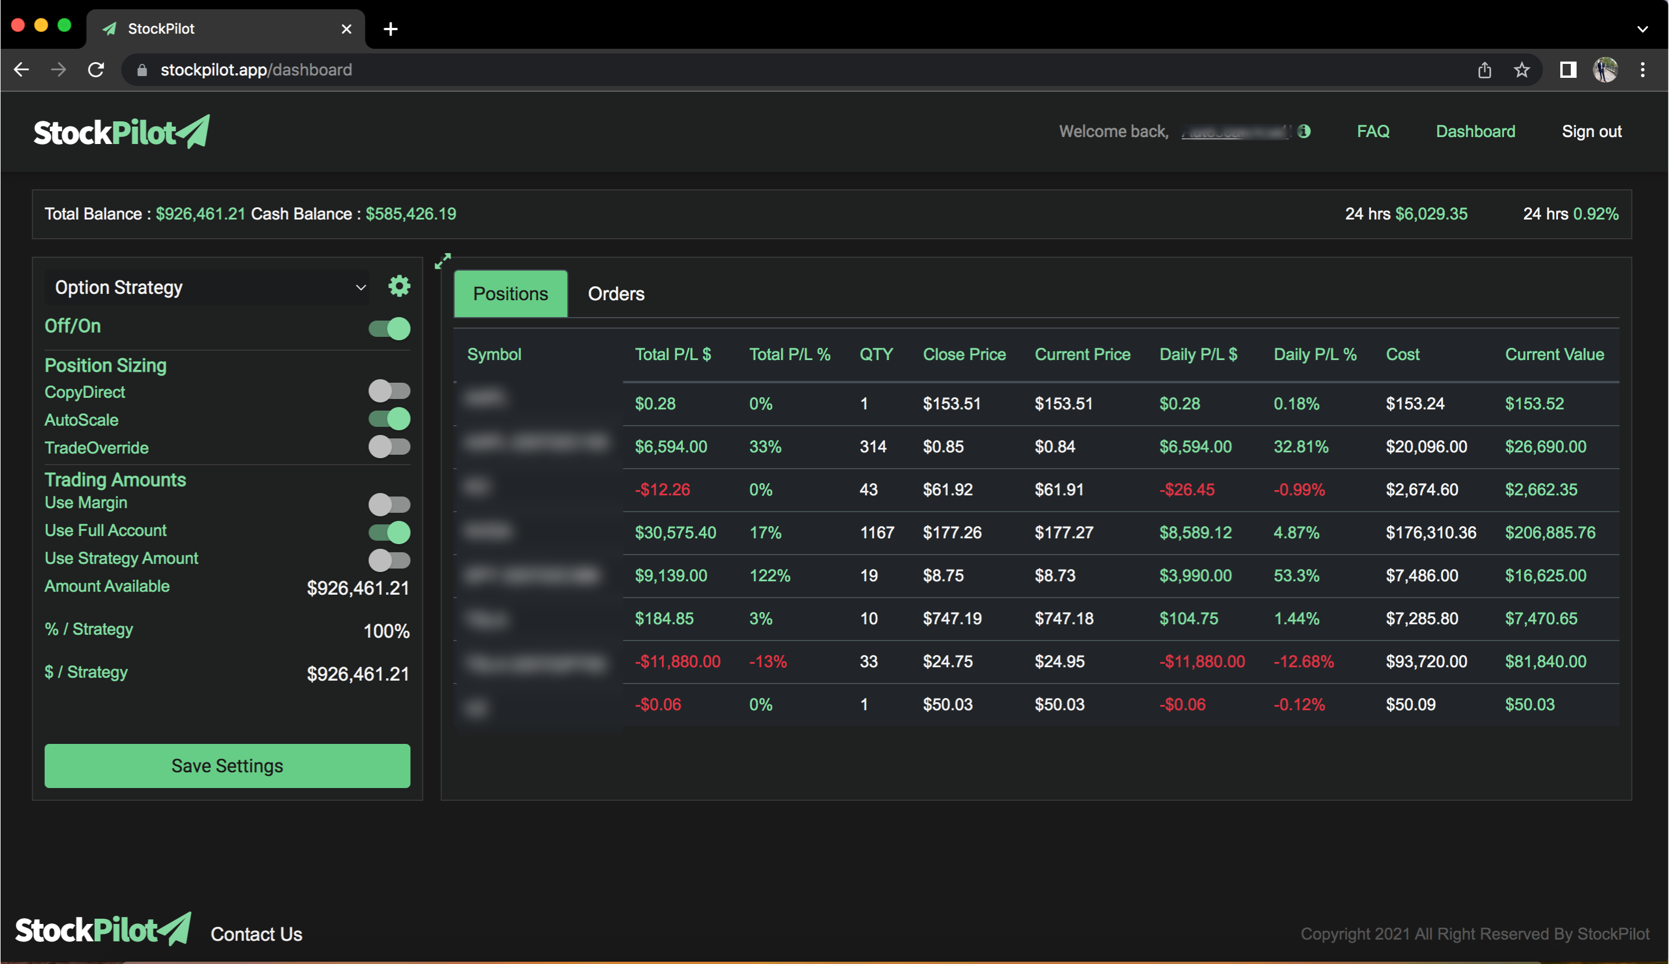Open the Dashboard menu item
The width and height of the screenshot is (1669, 964).
pos(1475,131)
